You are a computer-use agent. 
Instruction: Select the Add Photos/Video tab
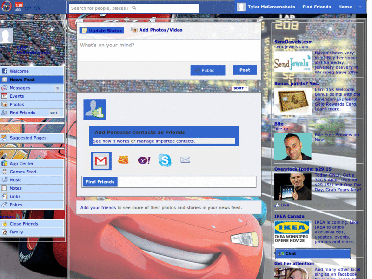click(x=157, y=30)
